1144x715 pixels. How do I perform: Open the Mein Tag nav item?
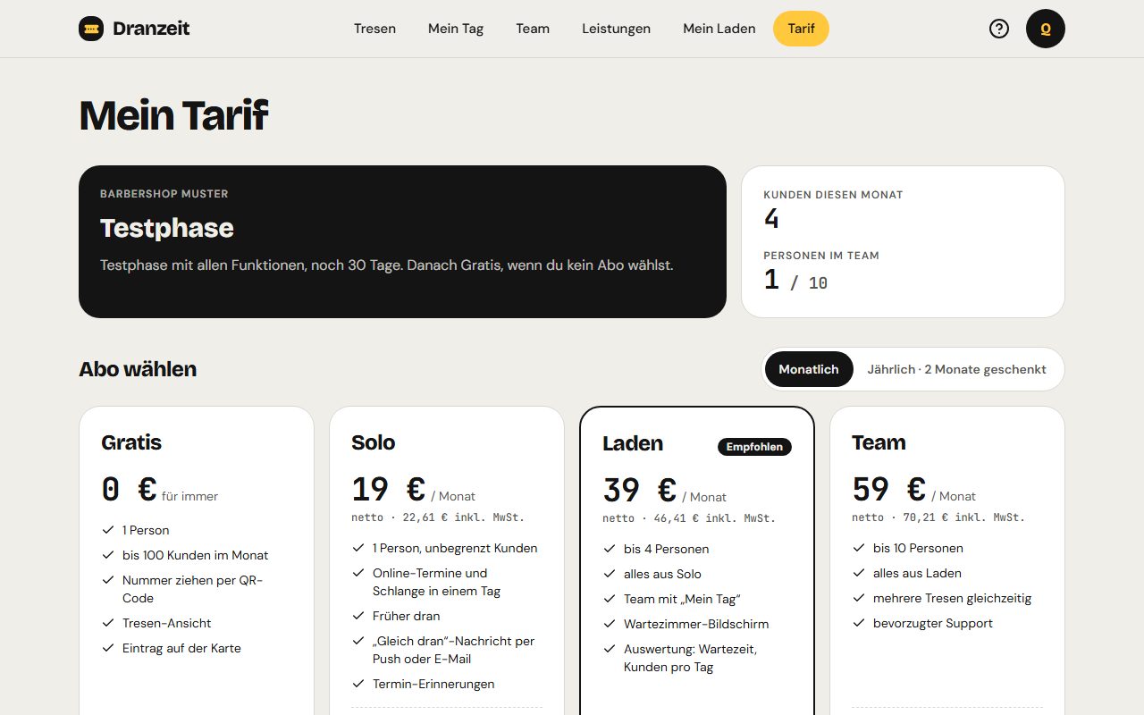(x=456, y=29)
